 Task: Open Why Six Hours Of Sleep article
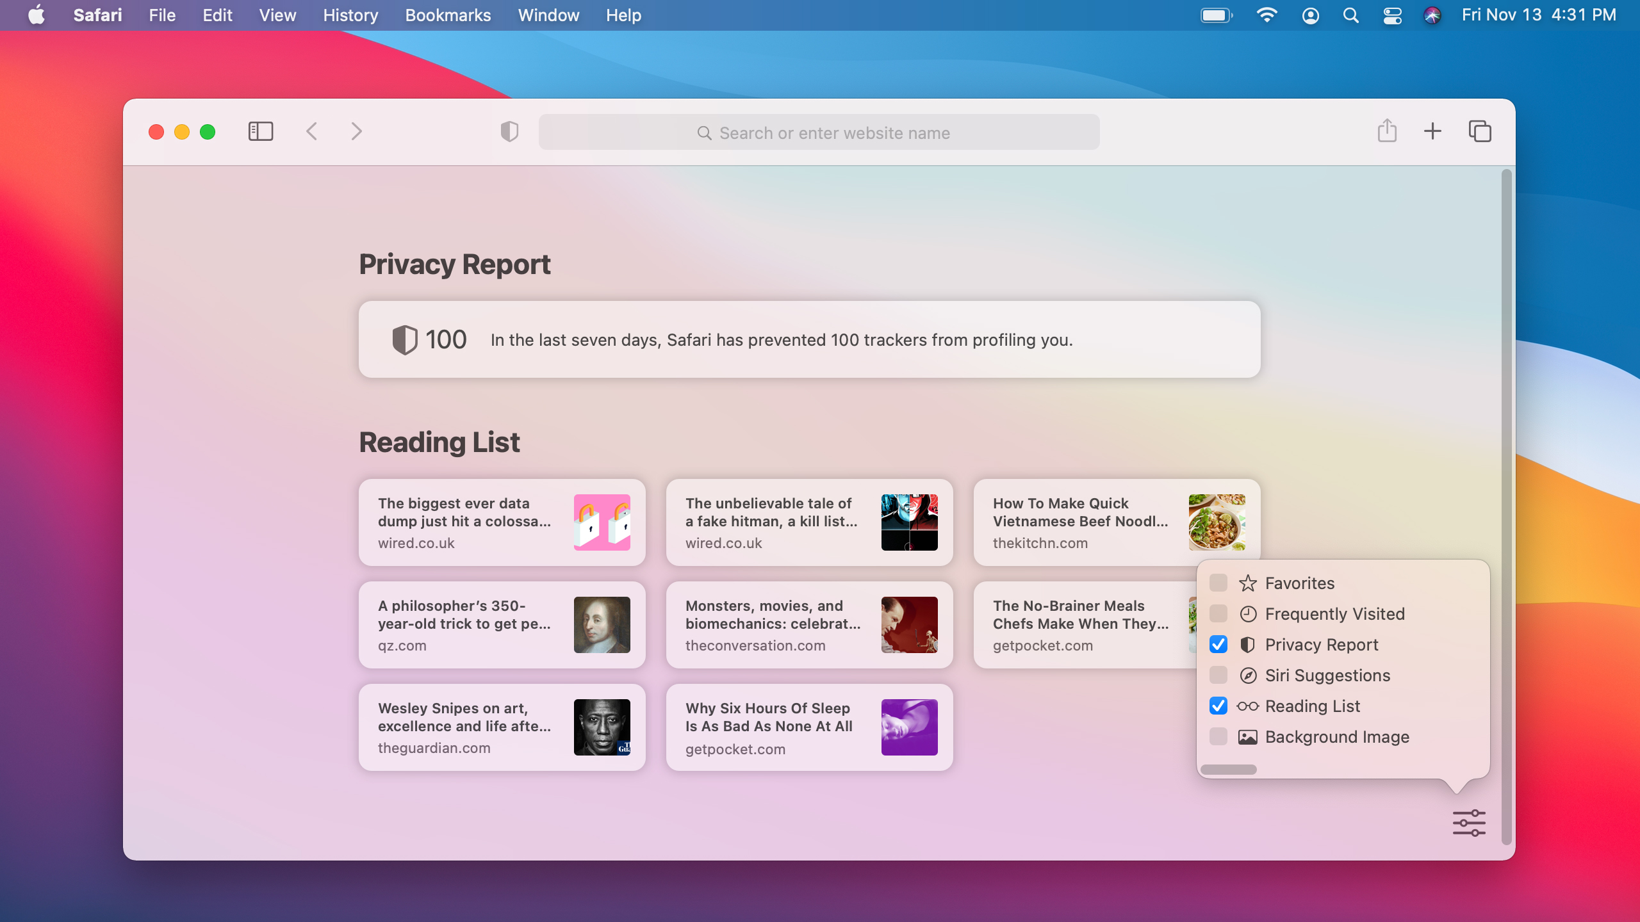809,727
